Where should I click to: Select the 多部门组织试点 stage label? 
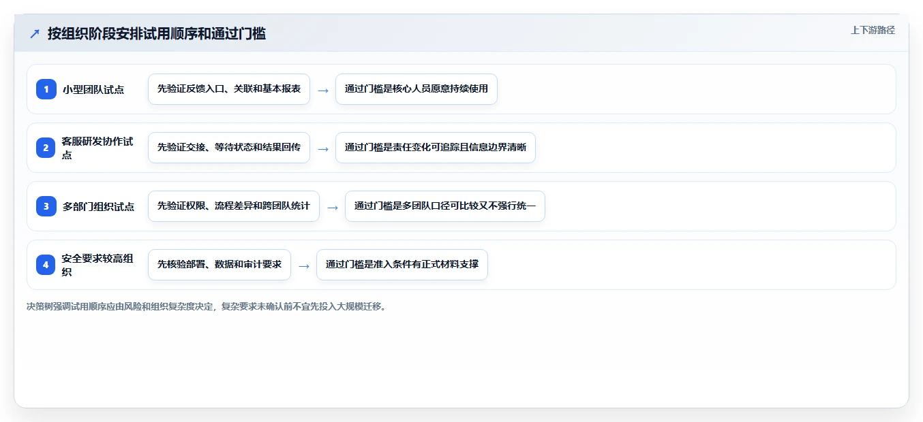pyautogui.click(x=98, y=206)
